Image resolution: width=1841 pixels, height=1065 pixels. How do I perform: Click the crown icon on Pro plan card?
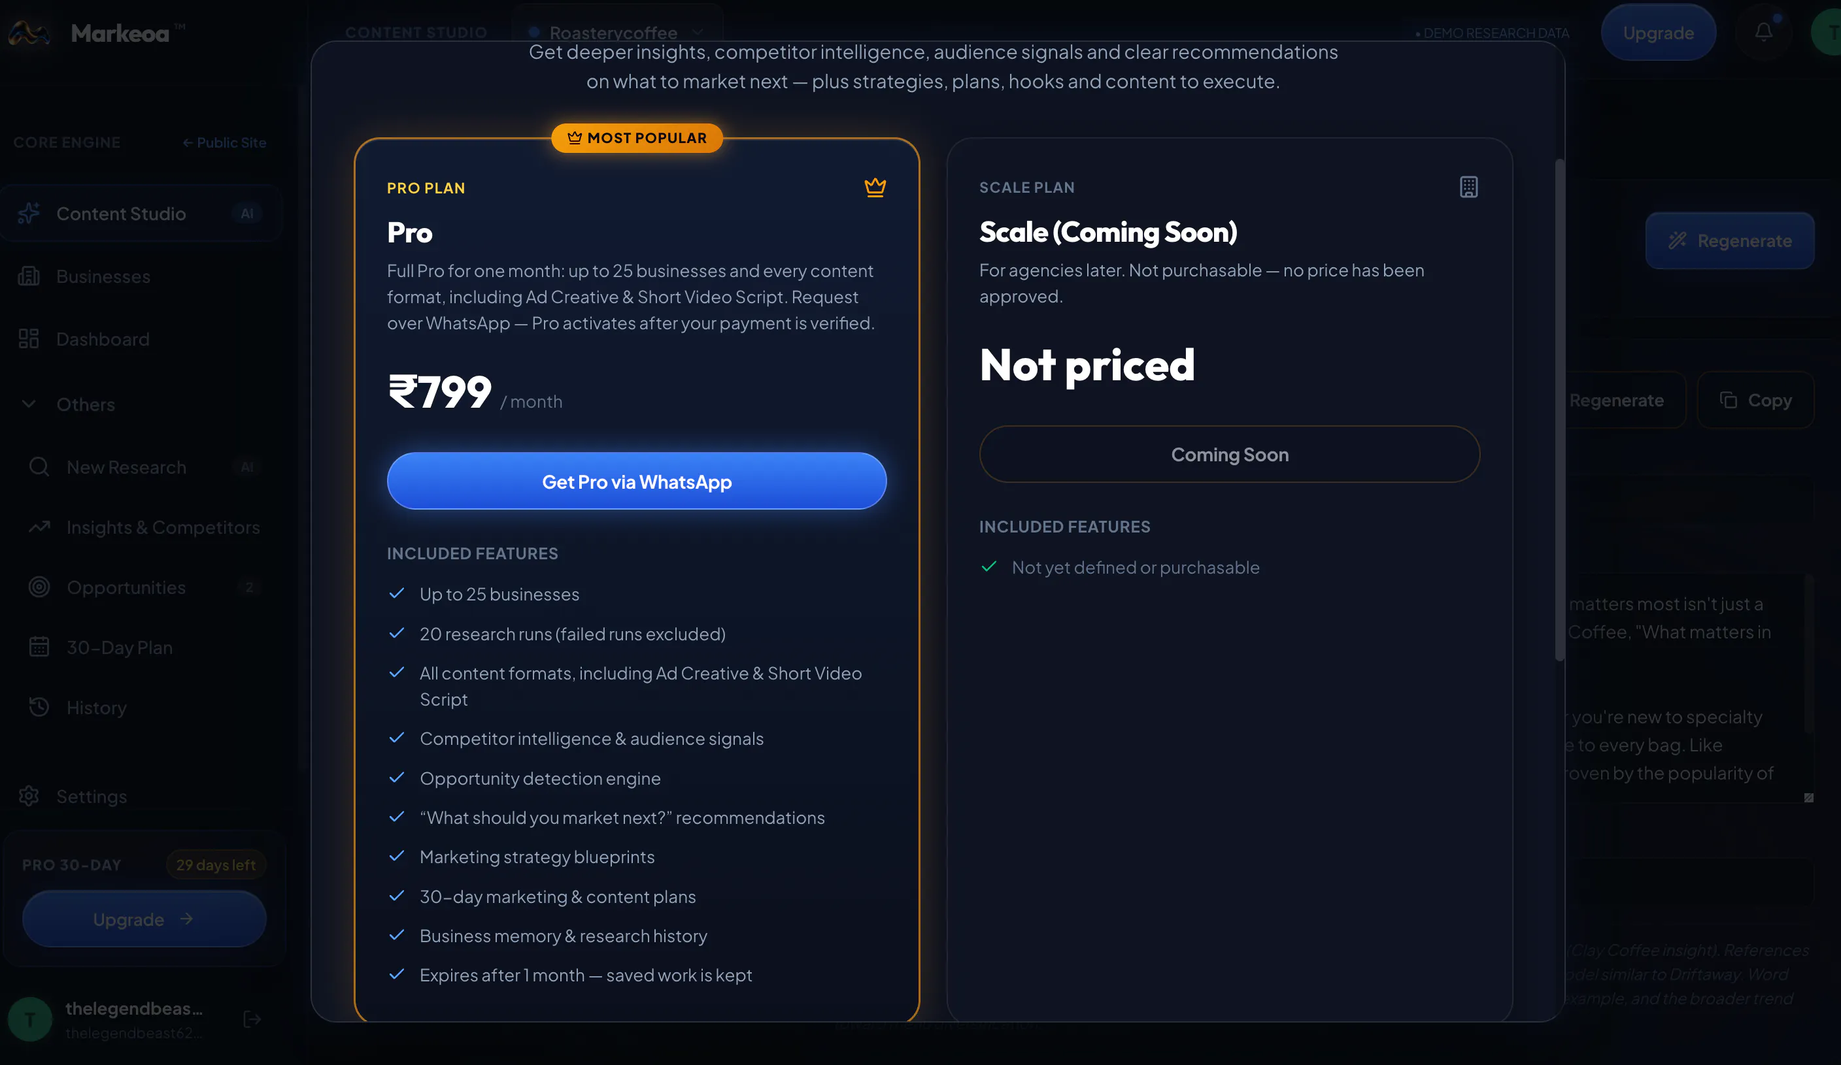[875, 188]
